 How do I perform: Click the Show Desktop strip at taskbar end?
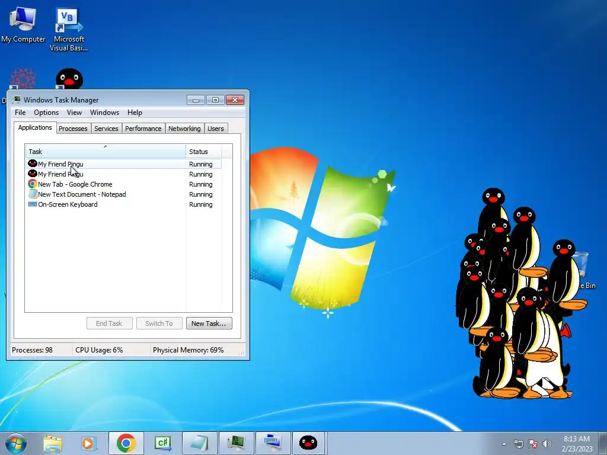(603, 443)
